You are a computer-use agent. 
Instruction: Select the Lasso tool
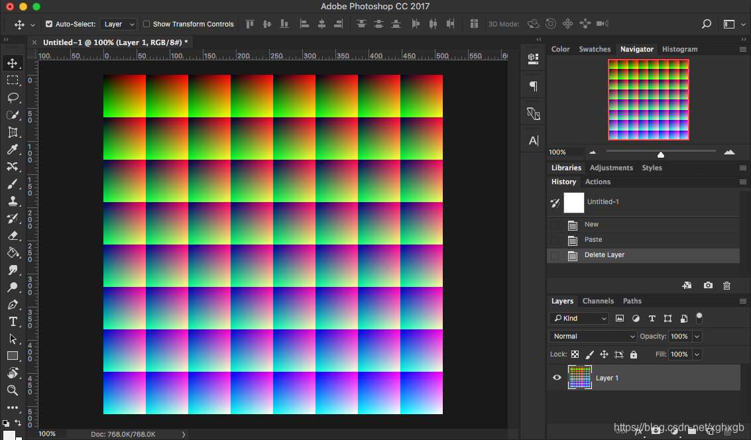pyautogui.click(x=13, y=98)
